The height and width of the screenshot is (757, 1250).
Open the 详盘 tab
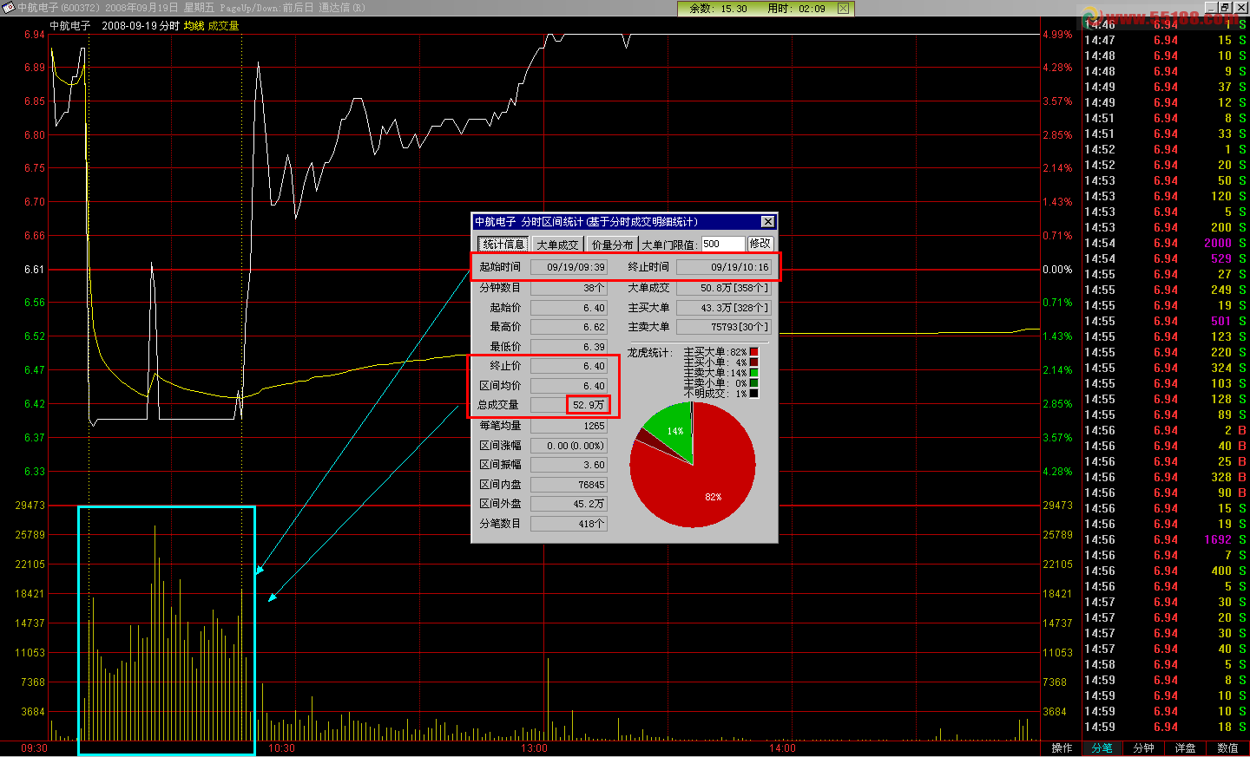click(x=1186, y=748)
